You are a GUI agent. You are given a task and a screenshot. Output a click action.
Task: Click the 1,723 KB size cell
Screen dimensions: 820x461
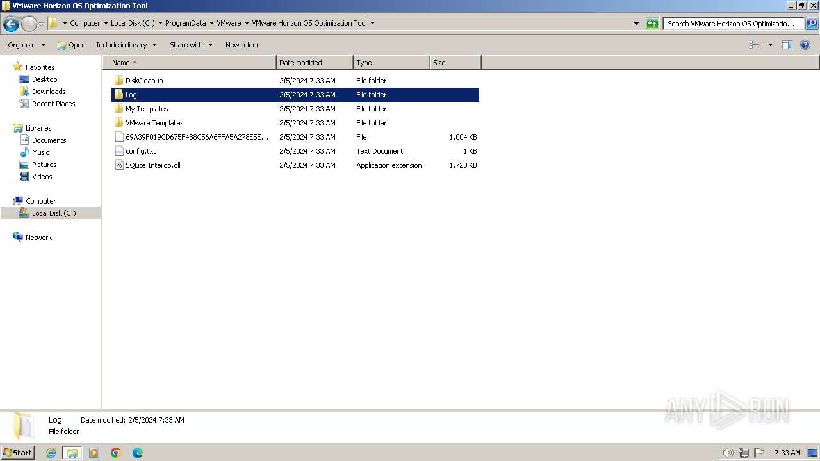pos(463,165)
